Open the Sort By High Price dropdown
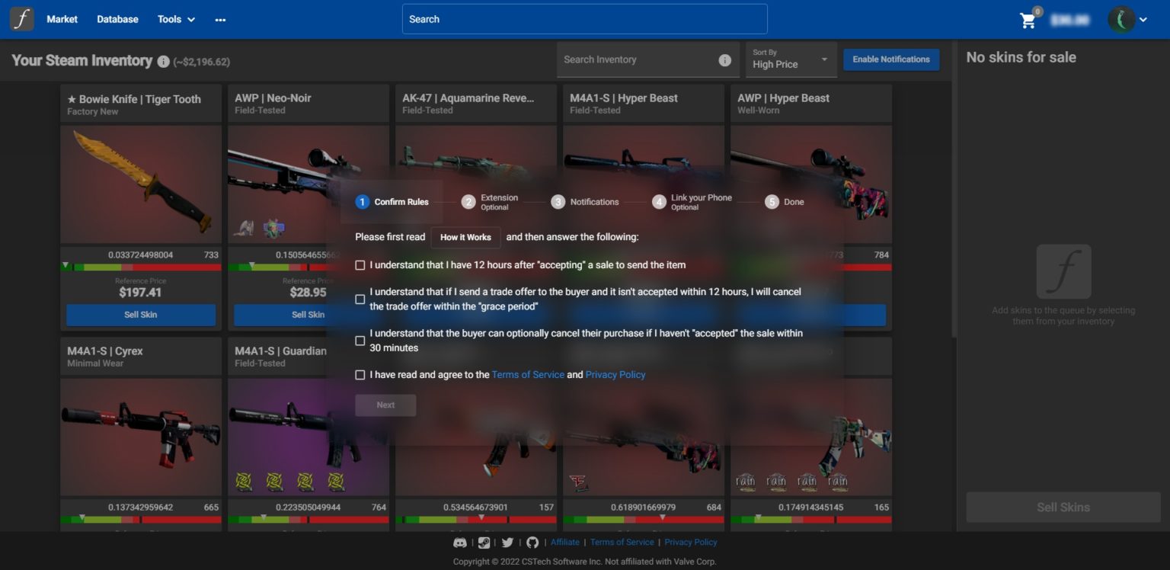1170x570 pixels. click(791, 59)
